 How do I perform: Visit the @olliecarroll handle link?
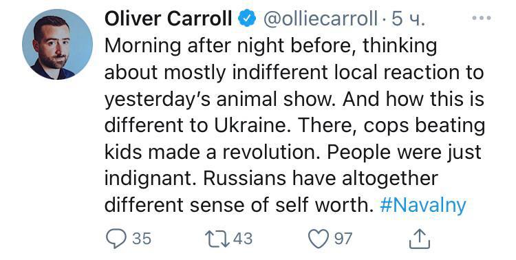coord(320,19)
